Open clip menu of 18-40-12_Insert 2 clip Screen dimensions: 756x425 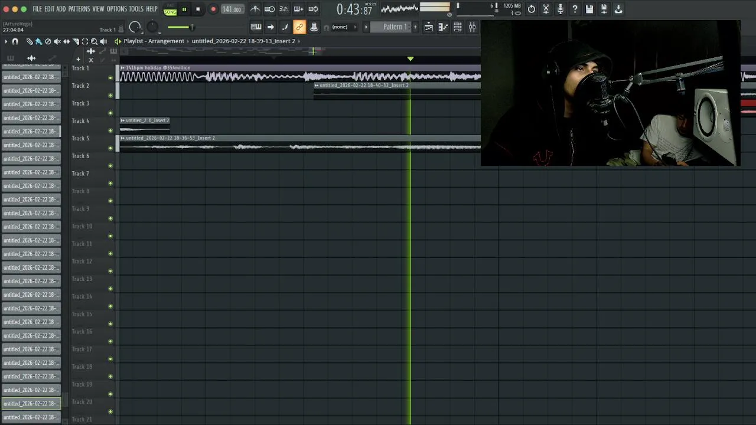click(317, 86)
